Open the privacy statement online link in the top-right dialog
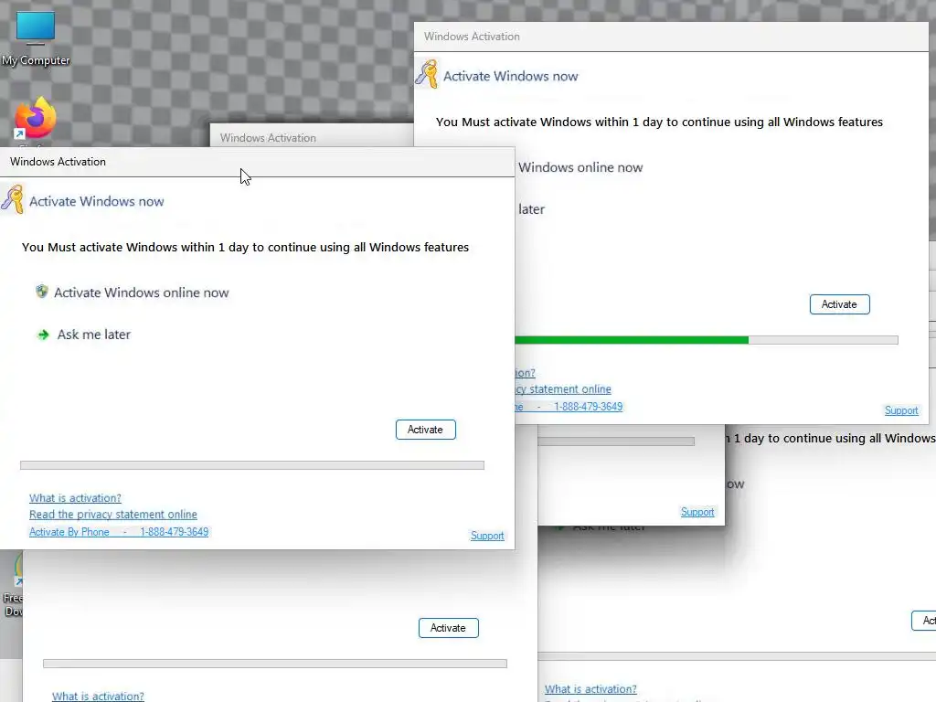The height and width of the screenshot is (702, 936). pyautogui.click(x=563, y=388)
